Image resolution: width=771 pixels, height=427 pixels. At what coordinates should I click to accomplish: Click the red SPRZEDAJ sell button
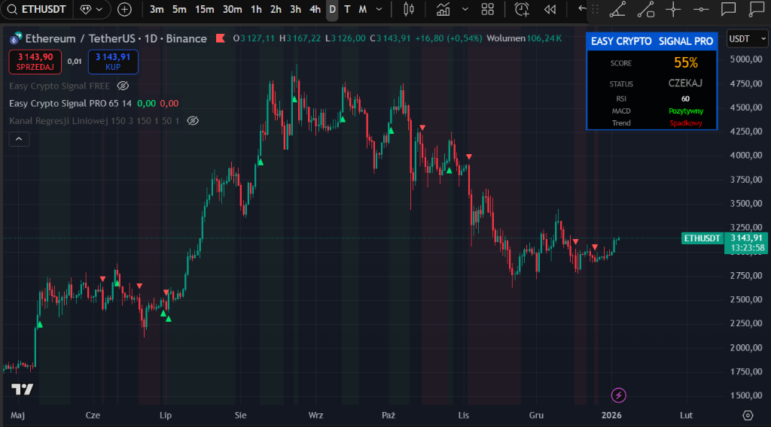click(x=35, y=62)
